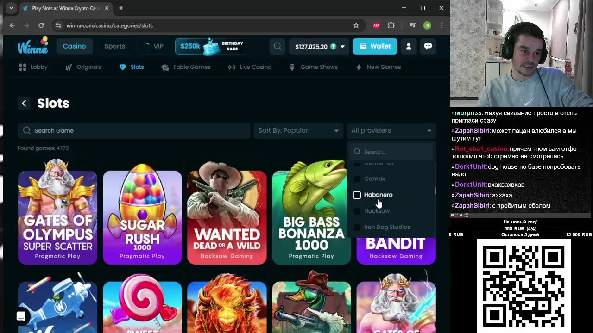Viewport: 593px width, 333px height.
Task: Open the Originals category
Action: tap(83, 67)
